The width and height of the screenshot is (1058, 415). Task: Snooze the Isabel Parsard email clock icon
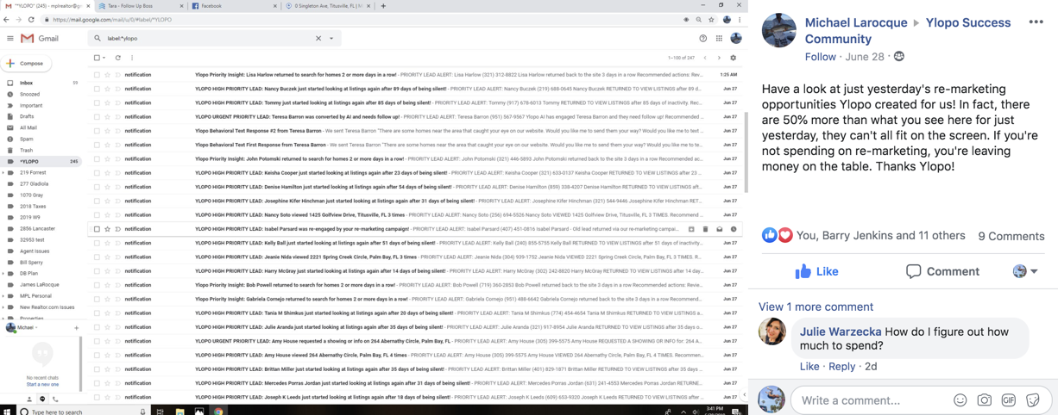734,229
